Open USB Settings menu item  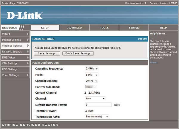point(15,69)
